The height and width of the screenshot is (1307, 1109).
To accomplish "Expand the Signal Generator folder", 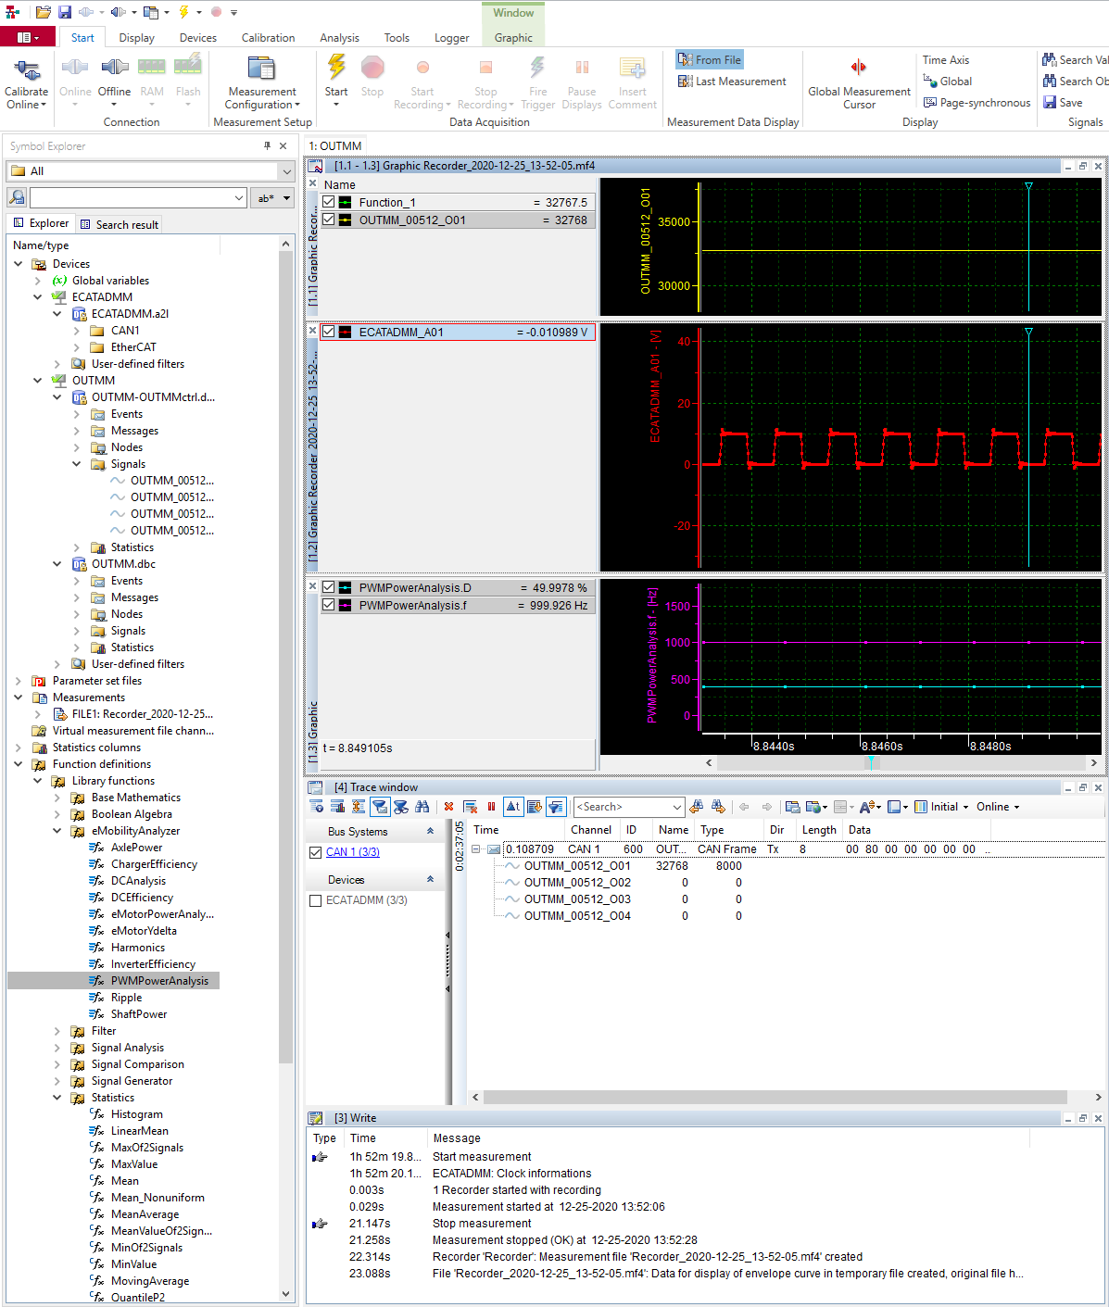I will pos(57,1081).
